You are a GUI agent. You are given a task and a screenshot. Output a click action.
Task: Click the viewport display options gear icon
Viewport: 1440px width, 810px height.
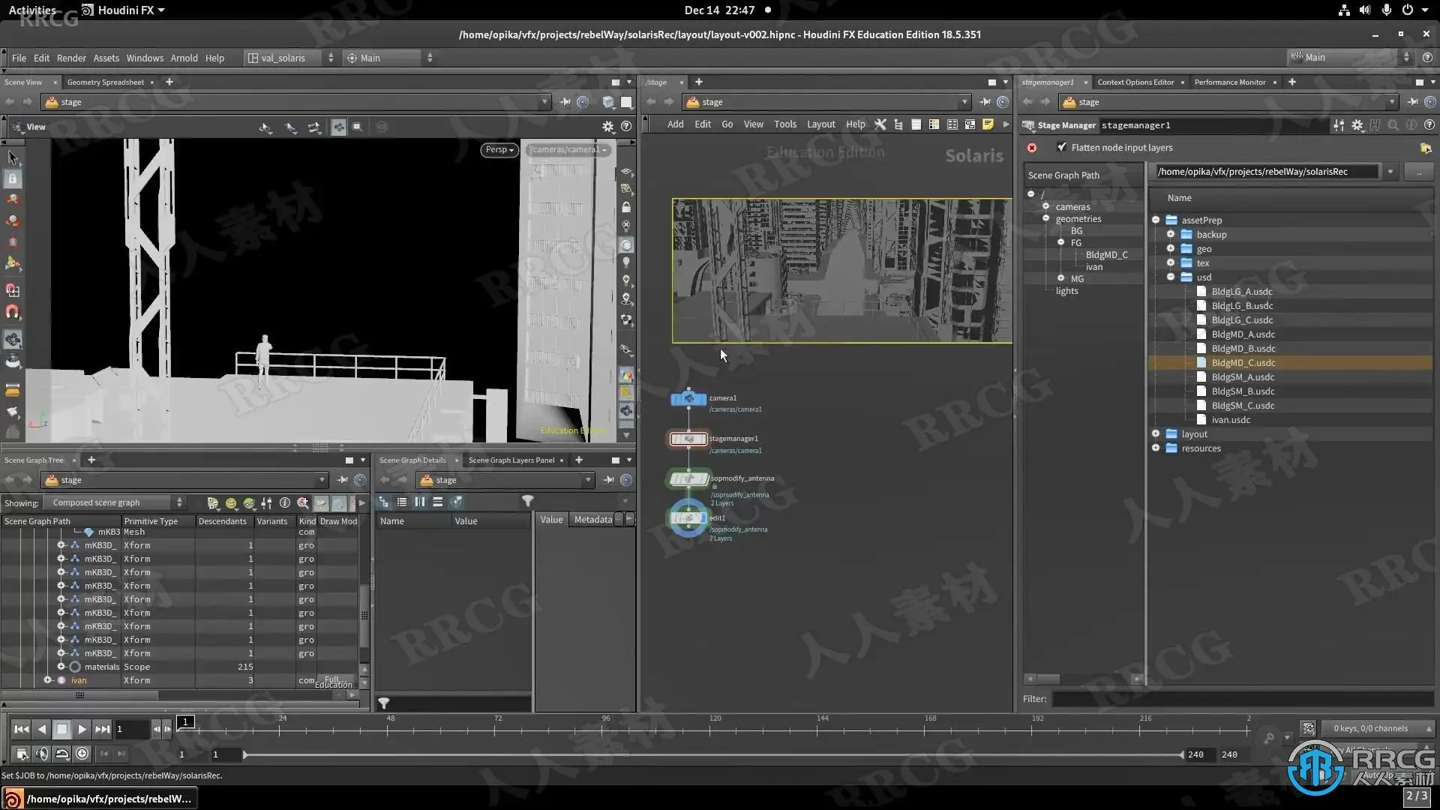tap(608, 127)
